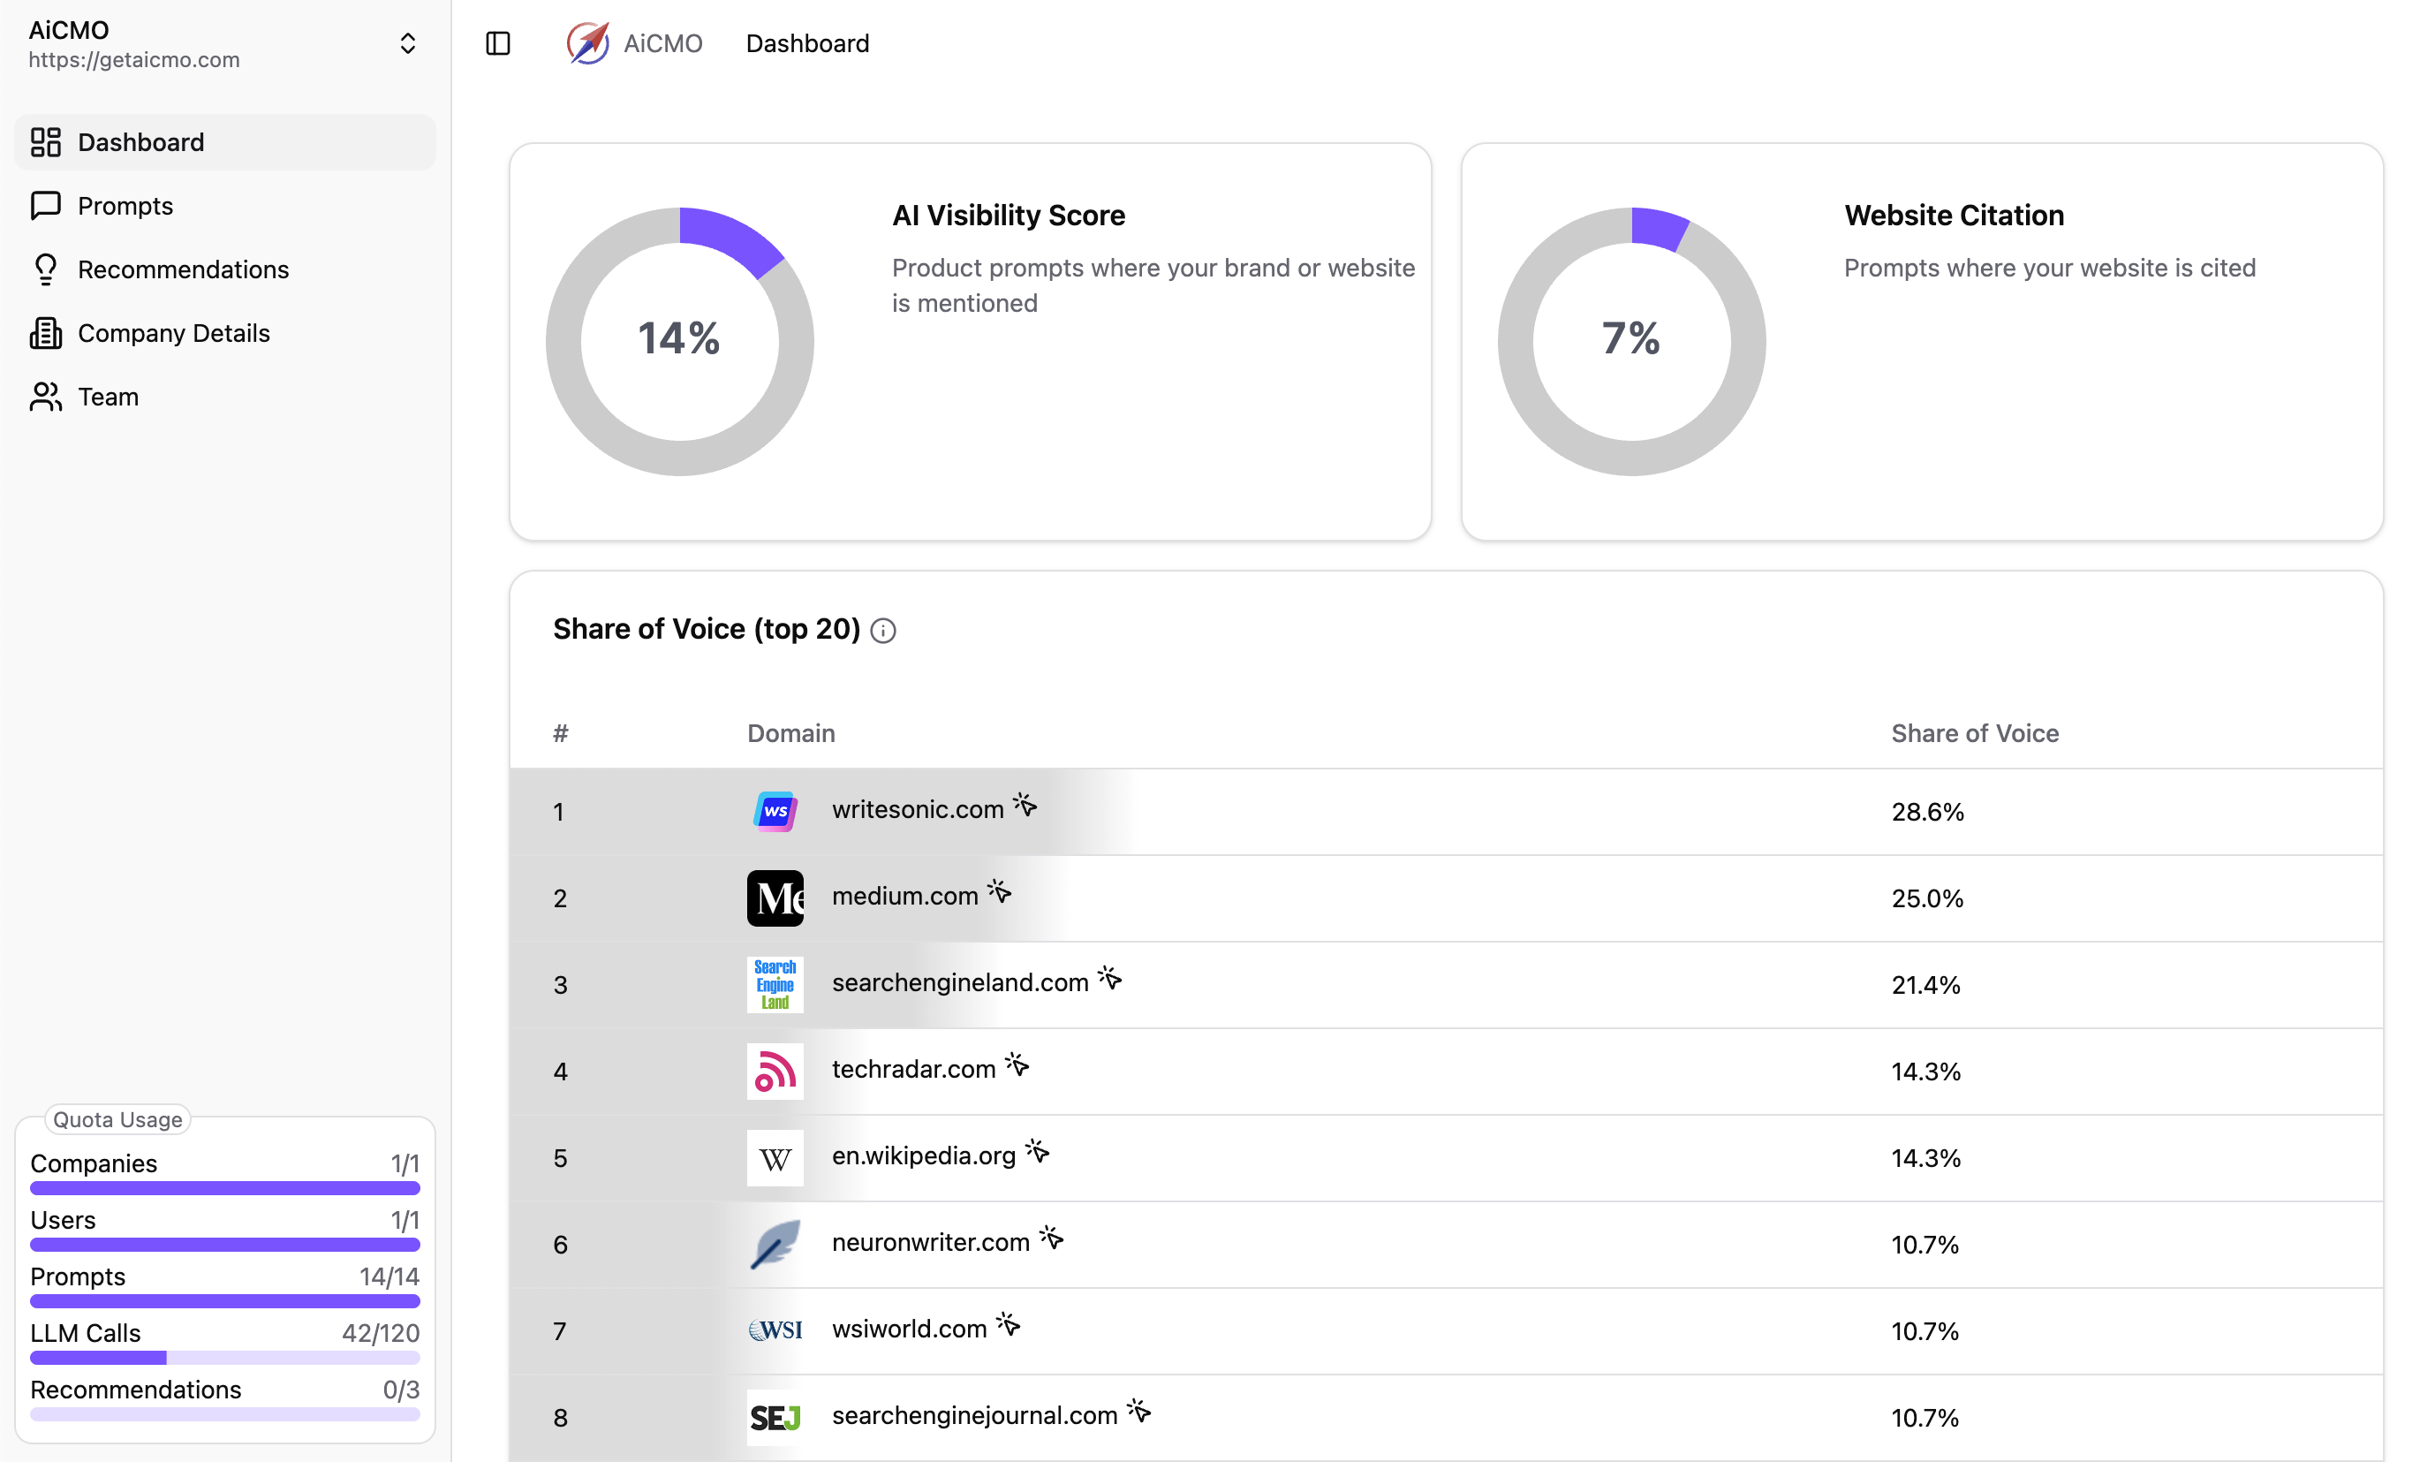Select the searchenginejournal.com domain text
The height and width of the screenshot is (1462, 2435).
click(x=975, y=1417)
